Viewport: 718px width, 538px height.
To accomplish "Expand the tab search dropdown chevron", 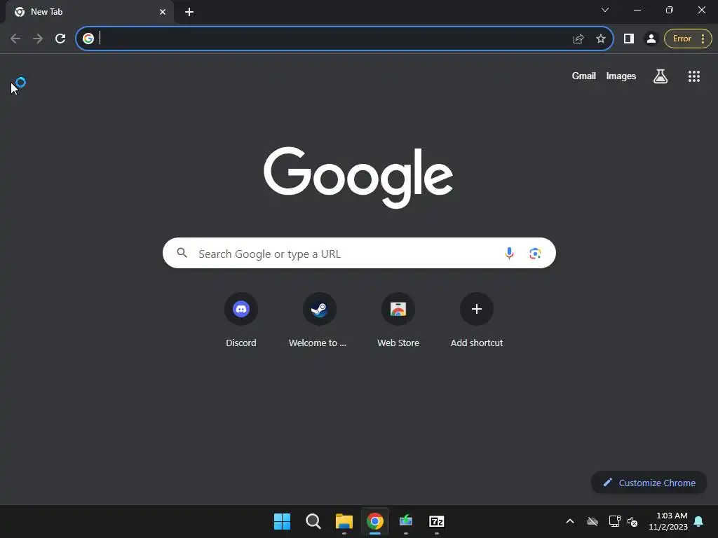I will pos(605,10).
